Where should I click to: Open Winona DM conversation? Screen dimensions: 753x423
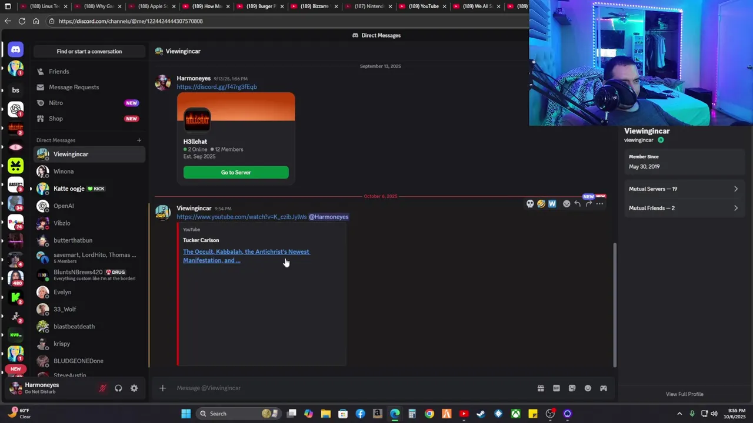click(x=89, y=172)
